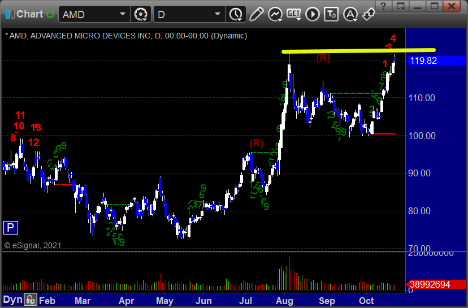Click the red (R) marker under yellow line
468x308 pixels.
(323, 58)
